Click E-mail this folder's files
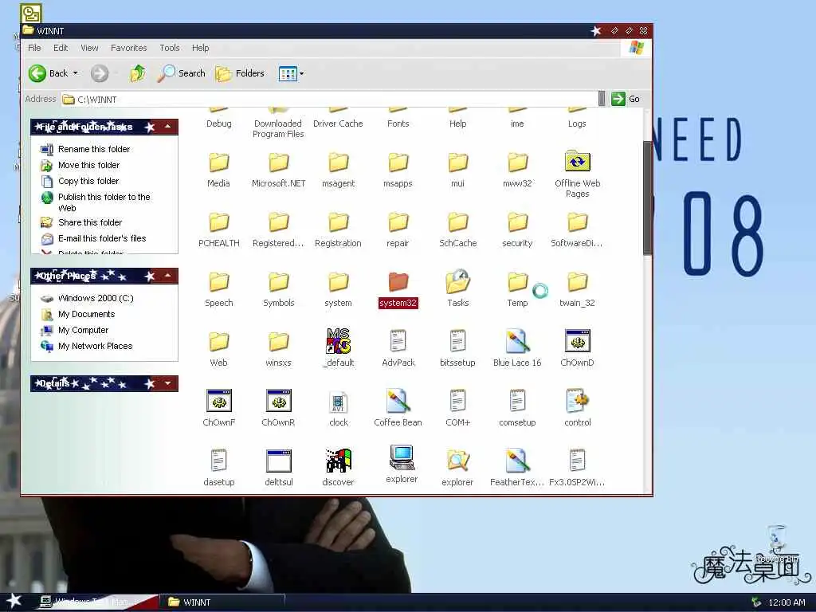Image resolution: width=816 pixels, height=612 pixels. (x=94, y=238)
